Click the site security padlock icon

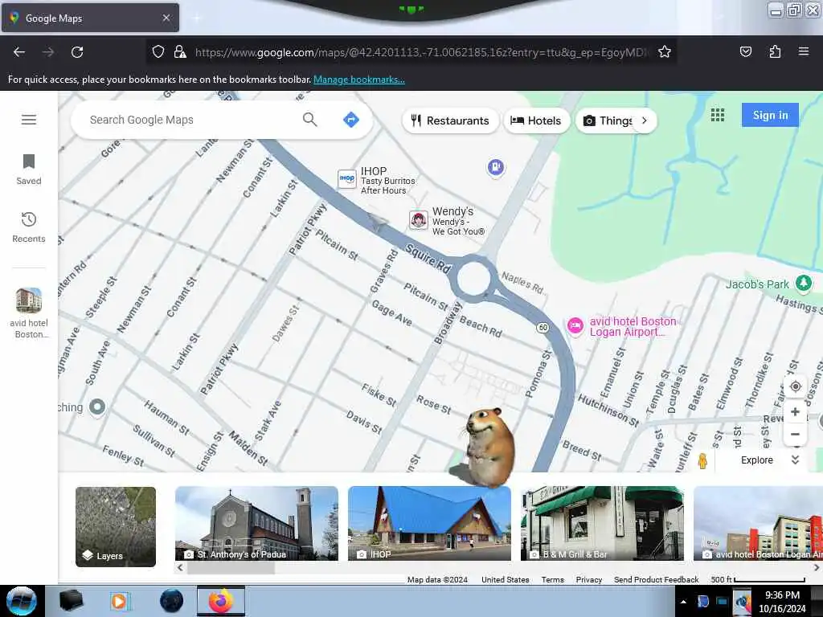click(180, 51)
